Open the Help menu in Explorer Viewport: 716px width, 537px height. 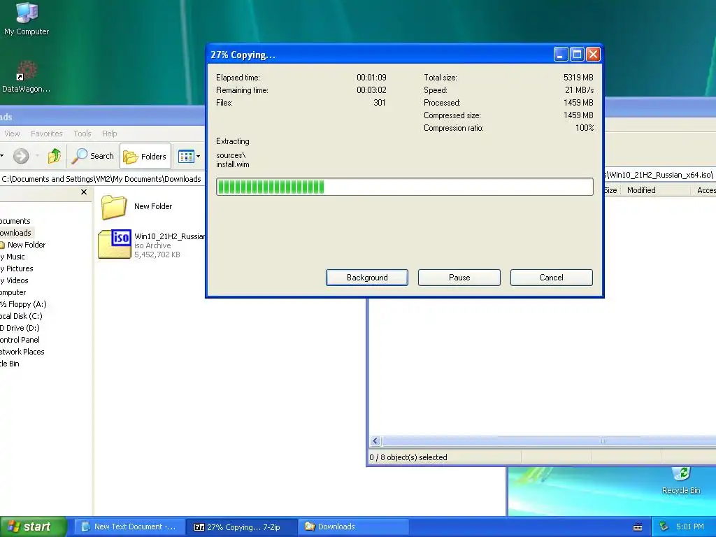(x=109, y=134)
